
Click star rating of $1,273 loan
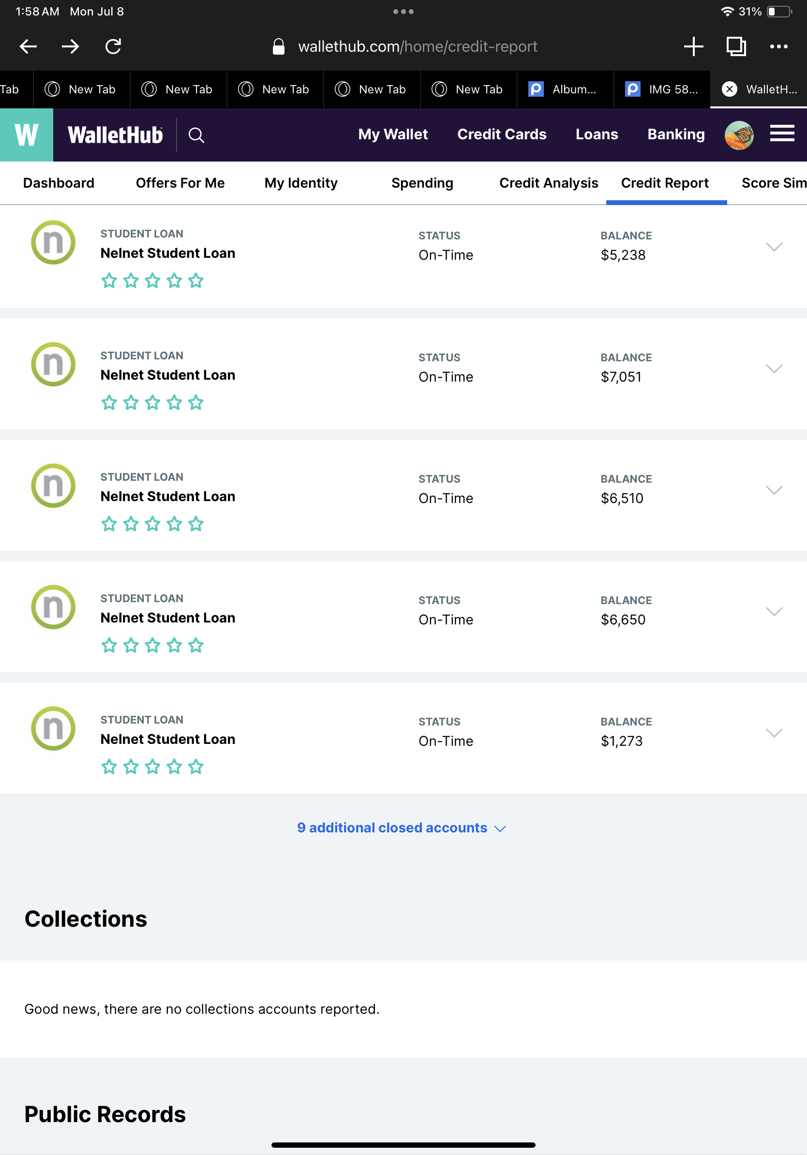pos(152,767)
